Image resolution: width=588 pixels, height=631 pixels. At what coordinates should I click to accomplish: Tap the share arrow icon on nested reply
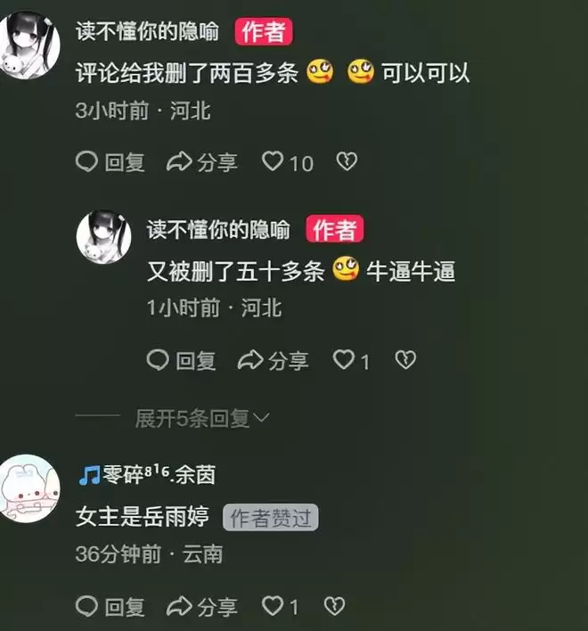click(250, 360)
